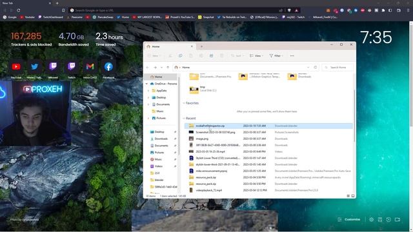Select pinned Videos in navigation pane
Image resolution: width=413 pixels, height=232 pixels.
[x=159, y=166]
